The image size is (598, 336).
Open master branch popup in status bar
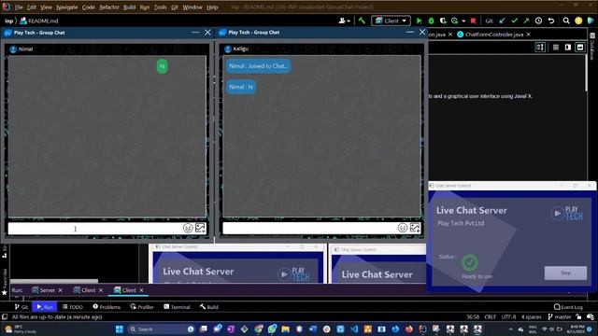559,317
